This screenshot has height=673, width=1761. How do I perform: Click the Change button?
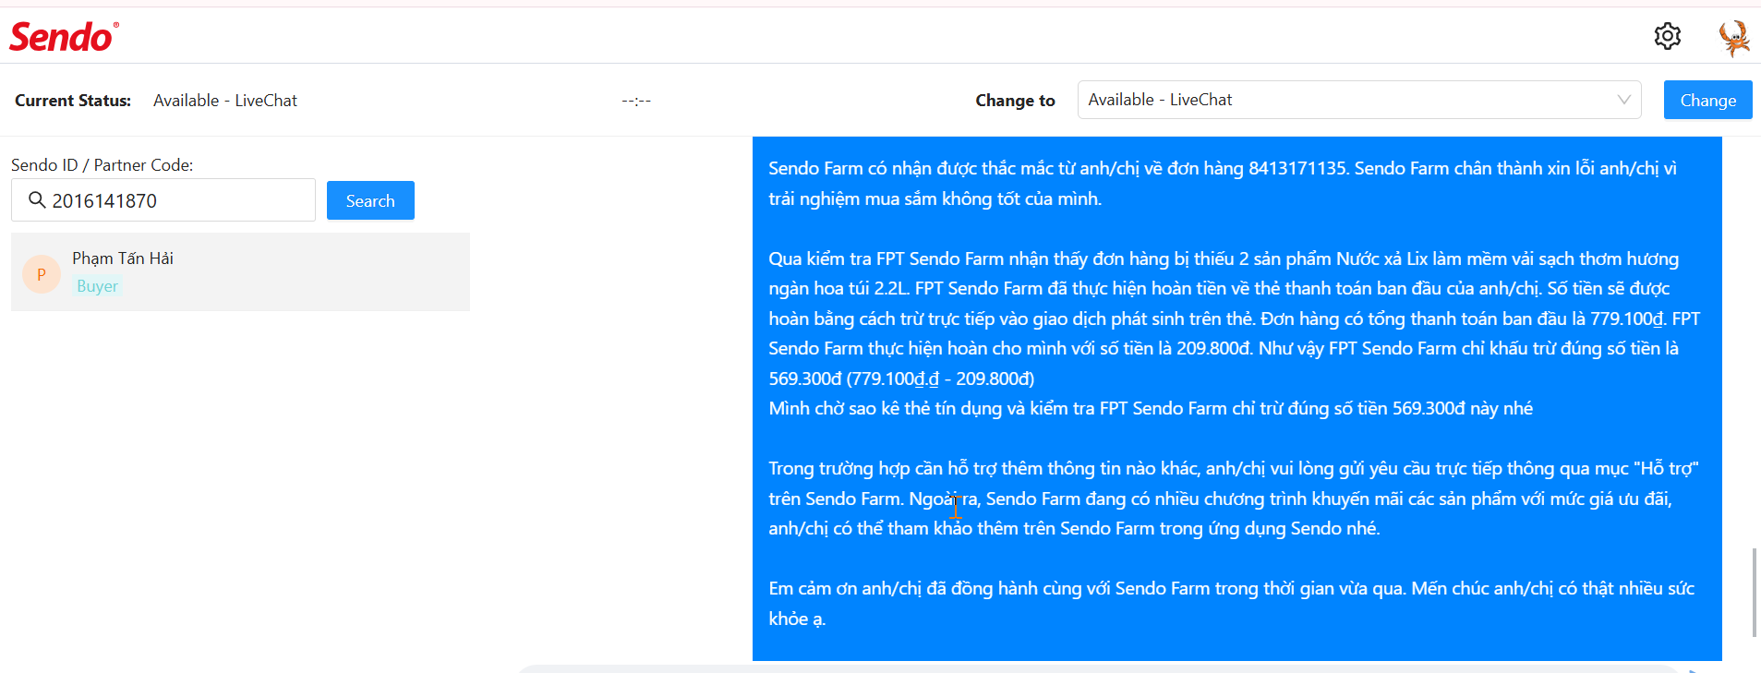(x=1707, y=100)
